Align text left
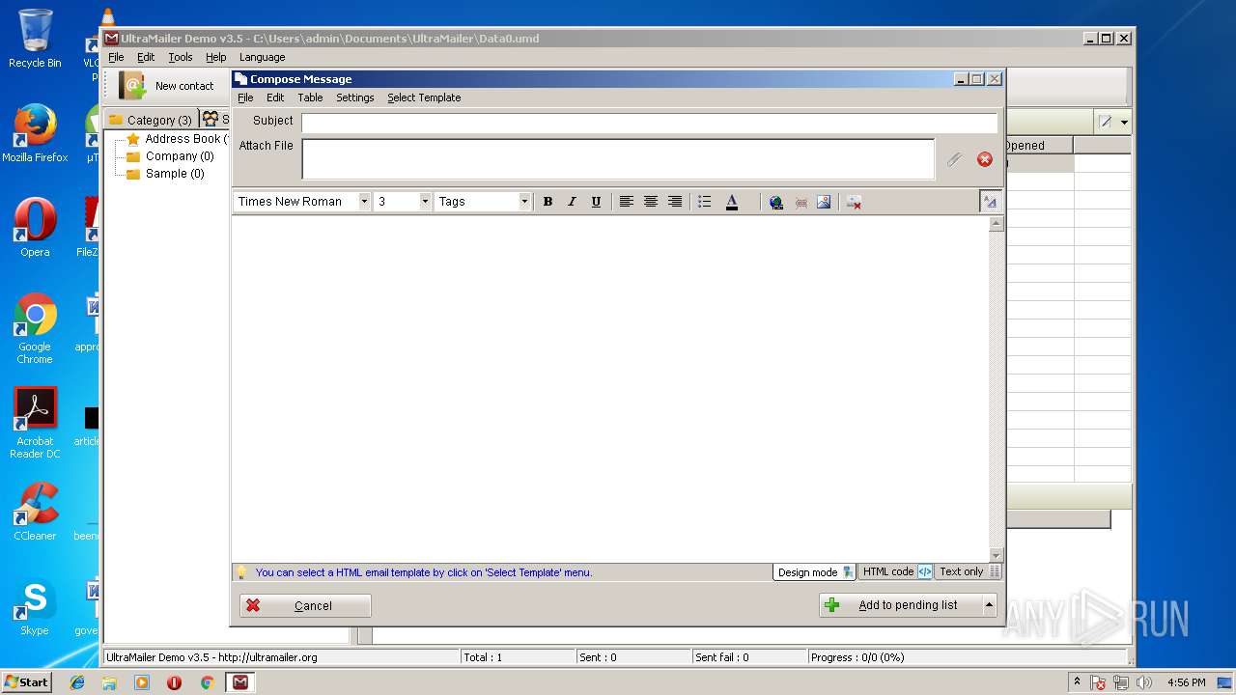Screen dimensions: 1236x695 [x=627, y=202]
